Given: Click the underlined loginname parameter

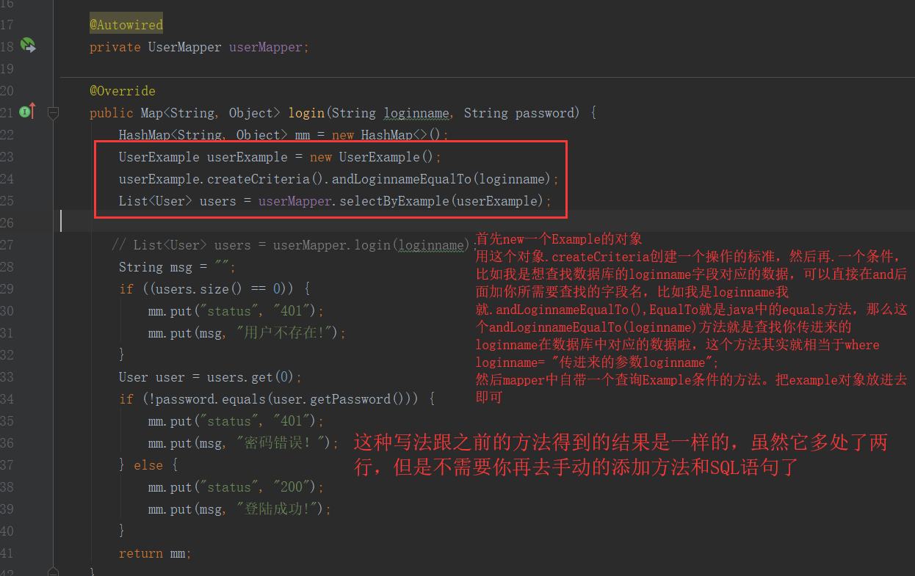Looking at the screenshot, I should tap(416, 112).
